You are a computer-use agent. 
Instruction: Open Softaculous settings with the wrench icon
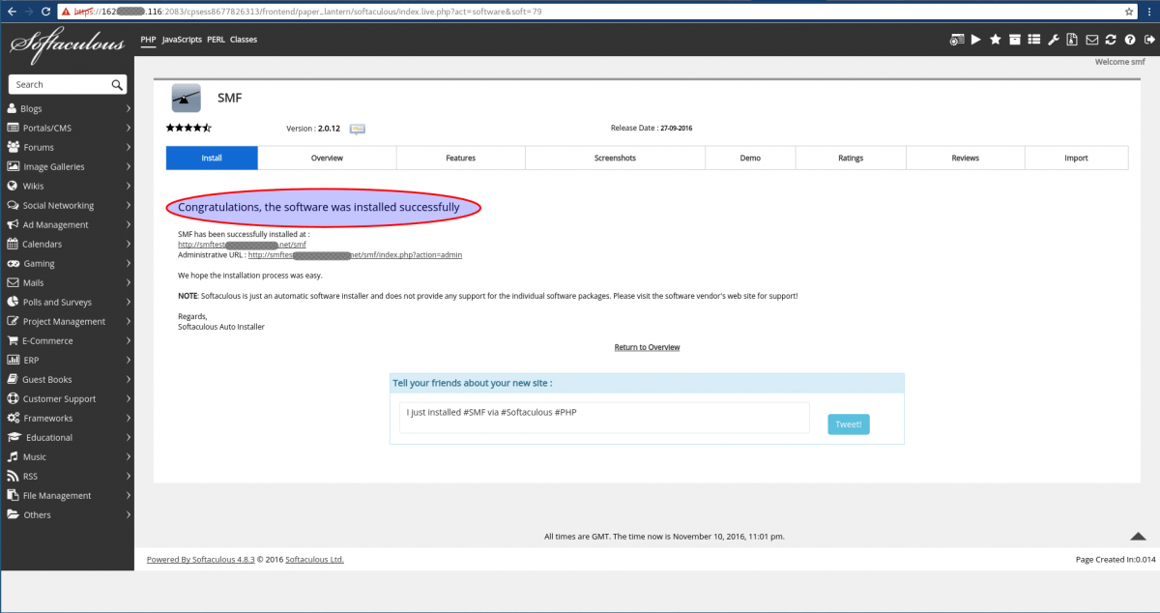click(1053, 40)
